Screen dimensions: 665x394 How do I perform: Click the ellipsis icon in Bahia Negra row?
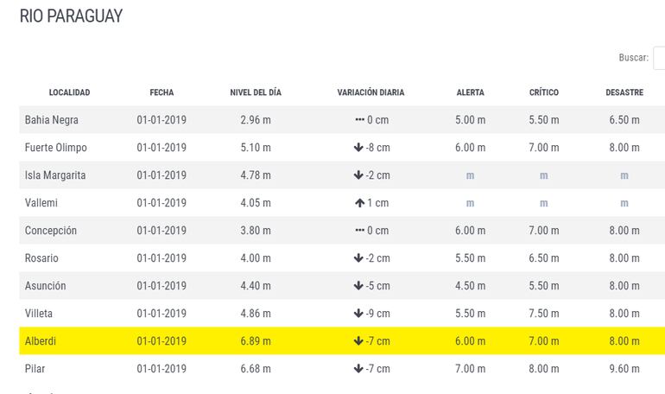(359, 120)
